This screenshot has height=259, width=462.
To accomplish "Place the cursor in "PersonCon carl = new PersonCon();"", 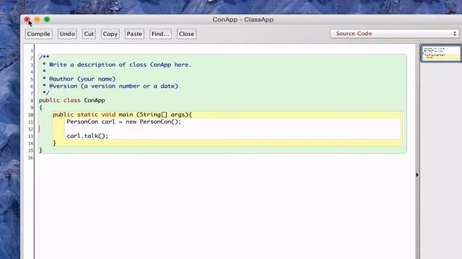I will click(x=123, y=122).
